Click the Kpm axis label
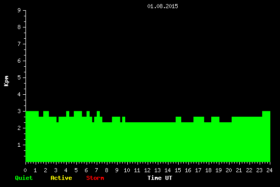Viewport: 280px width, 187px height. pyautogui.click(x=6, y=81)
